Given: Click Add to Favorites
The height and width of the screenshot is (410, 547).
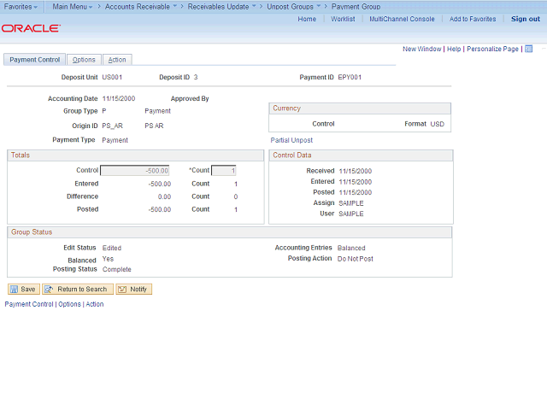Looking at the screenshot, I should click(473, 19).
